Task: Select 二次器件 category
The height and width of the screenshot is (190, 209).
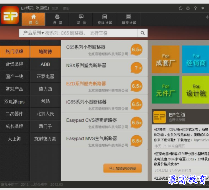Action: (x=15, y=114)
